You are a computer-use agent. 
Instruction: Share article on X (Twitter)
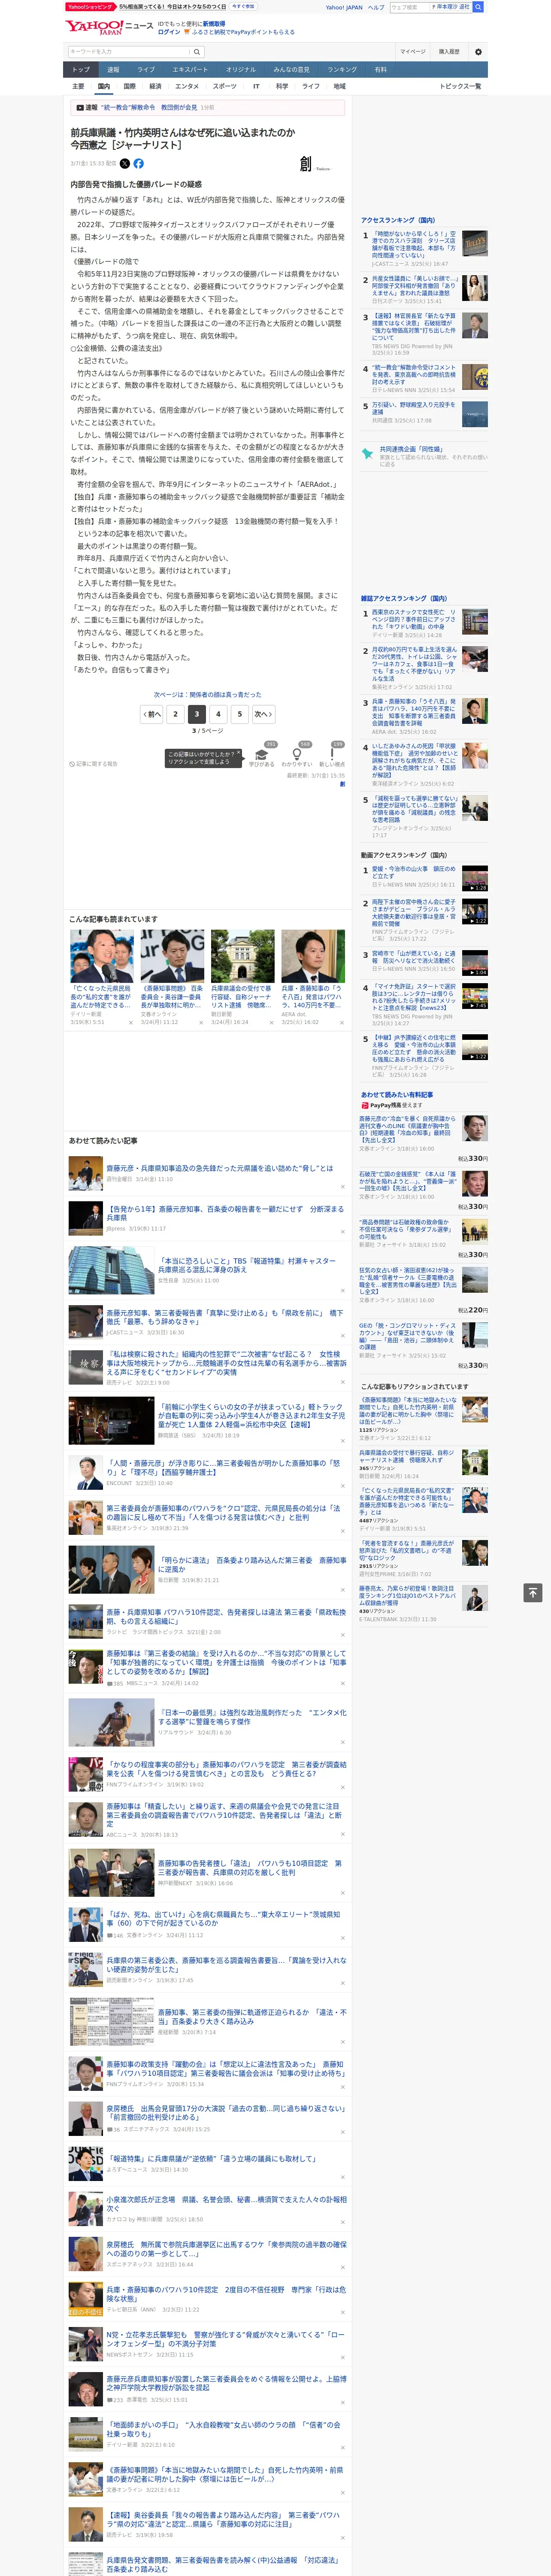click(x=125, y=163)
